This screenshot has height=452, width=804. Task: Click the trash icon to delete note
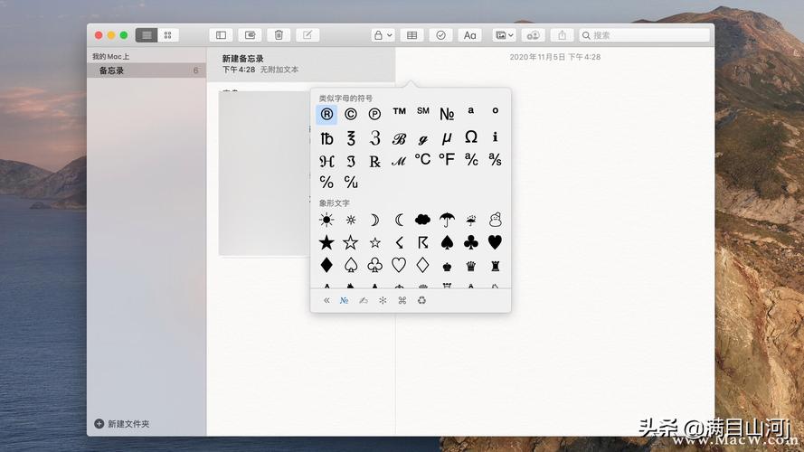click(x=279, y=35)
